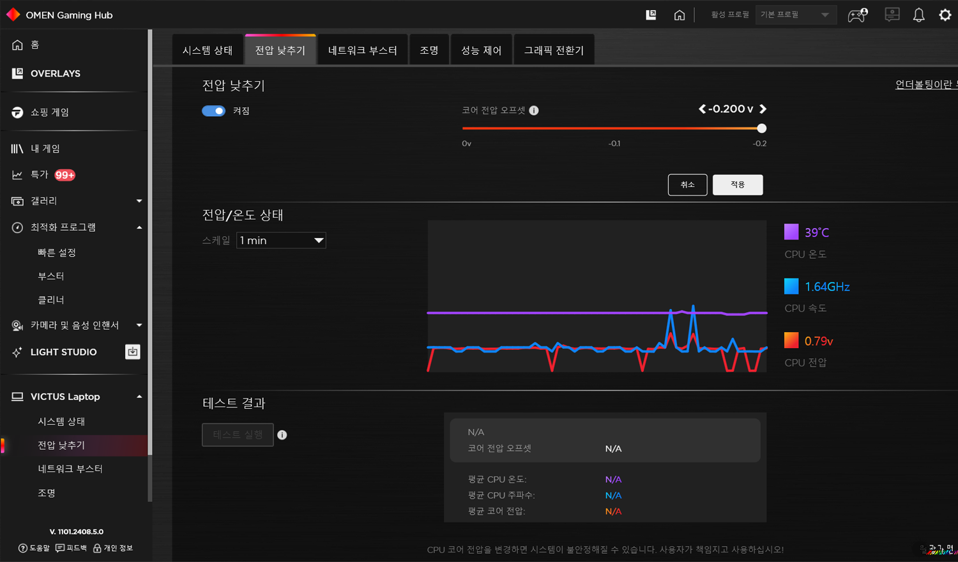
Task: Open the active profile dropdown
Action: coord(795,15)
